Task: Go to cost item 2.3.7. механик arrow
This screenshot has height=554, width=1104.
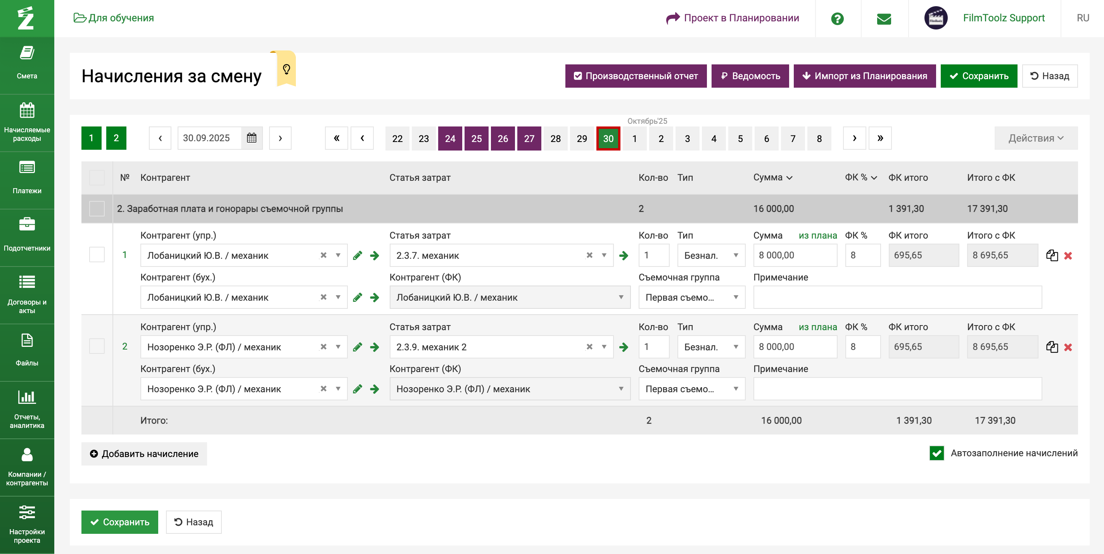Action: click(624, 256)
